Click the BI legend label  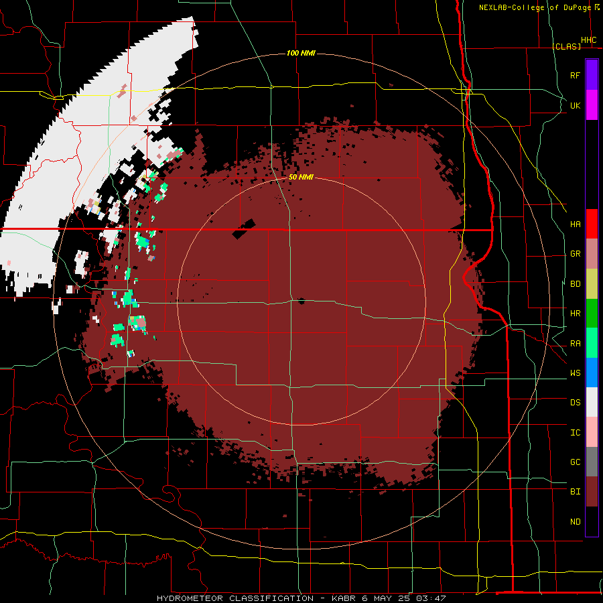pos(575,492)
